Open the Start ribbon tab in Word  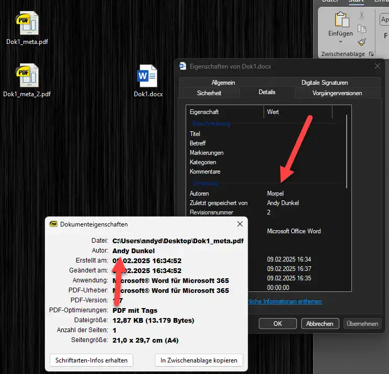[356, 1]
